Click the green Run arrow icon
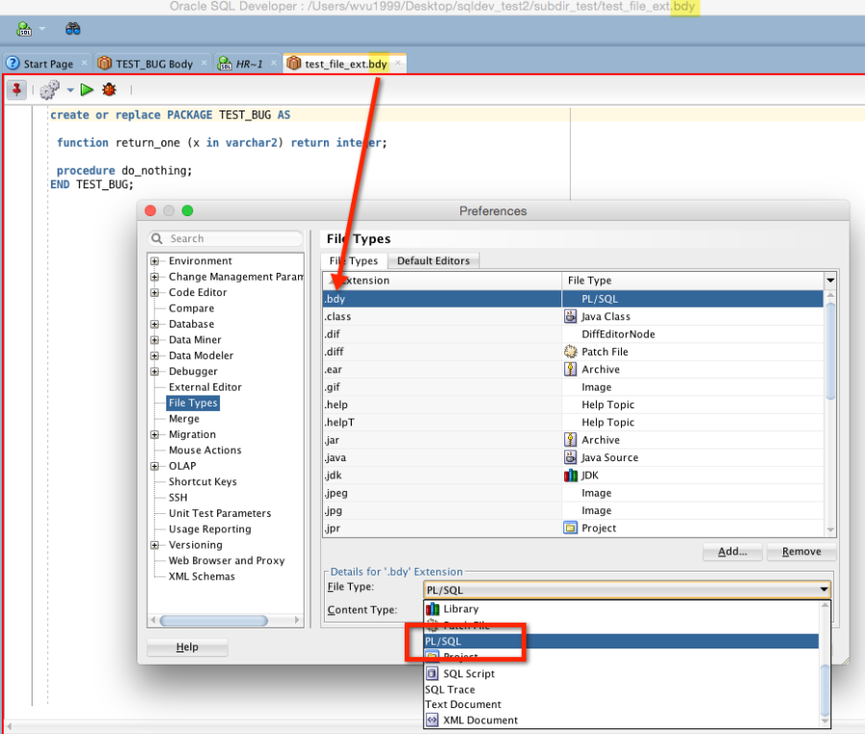 tap(86, 90)
